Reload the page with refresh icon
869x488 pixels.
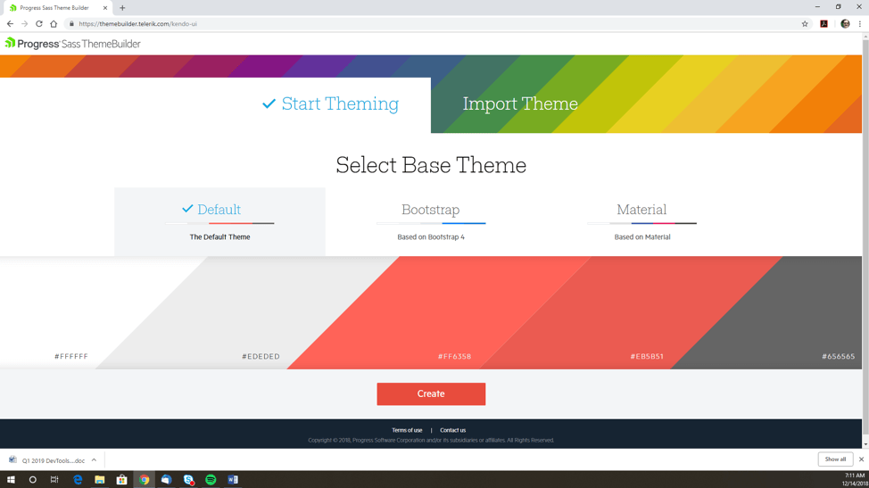pyautogui.click(x=38, y=24)
